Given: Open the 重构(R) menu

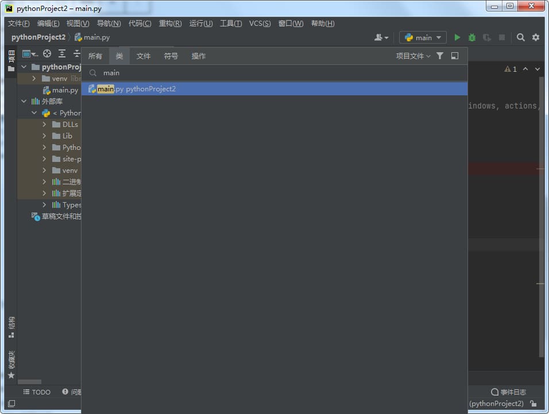Looking at the screenshot, I should (x=170, y=24).
